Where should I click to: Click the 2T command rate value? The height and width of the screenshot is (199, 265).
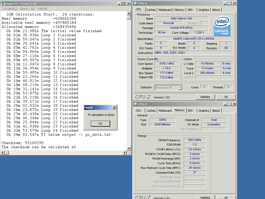pyautogui.click(x=195, y=172)
